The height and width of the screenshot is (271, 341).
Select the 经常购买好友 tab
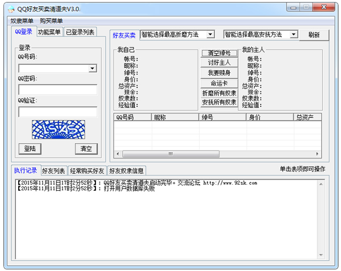(87, 170)
